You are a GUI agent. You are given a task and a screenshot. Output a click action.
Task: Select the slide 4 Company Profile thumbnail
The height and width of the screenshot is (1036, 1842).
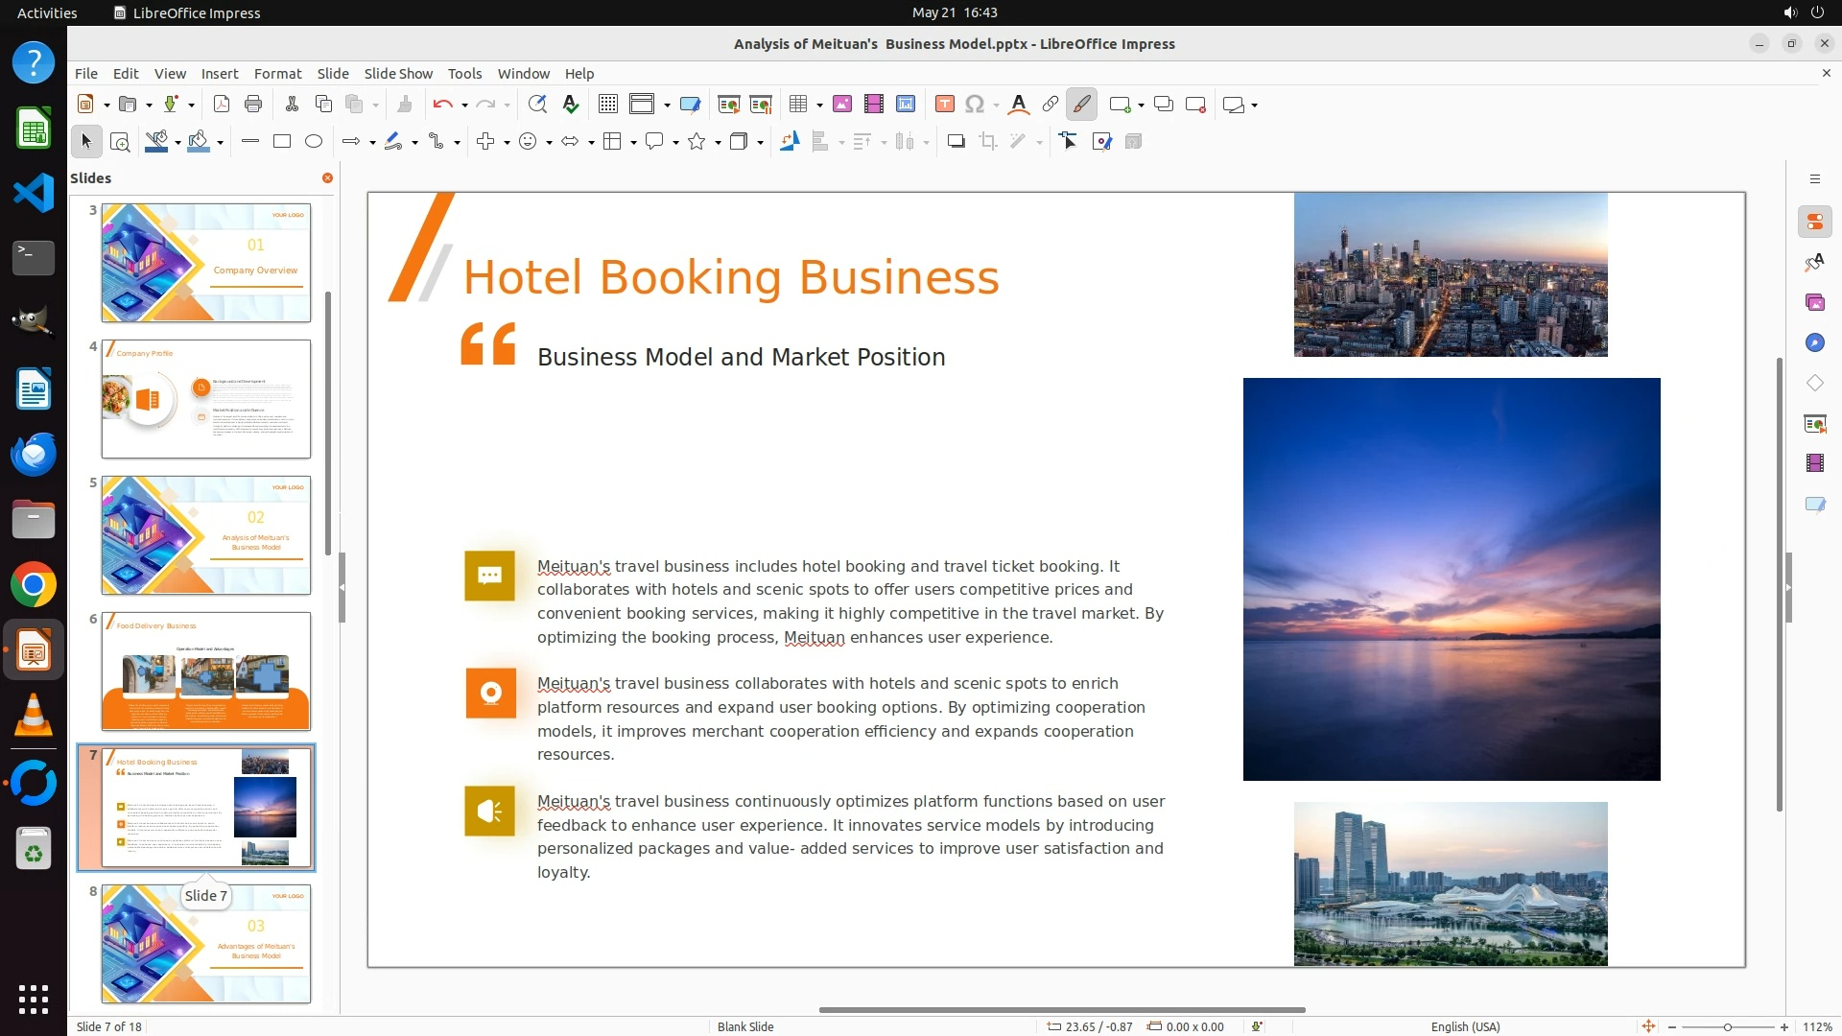point(206,398)
